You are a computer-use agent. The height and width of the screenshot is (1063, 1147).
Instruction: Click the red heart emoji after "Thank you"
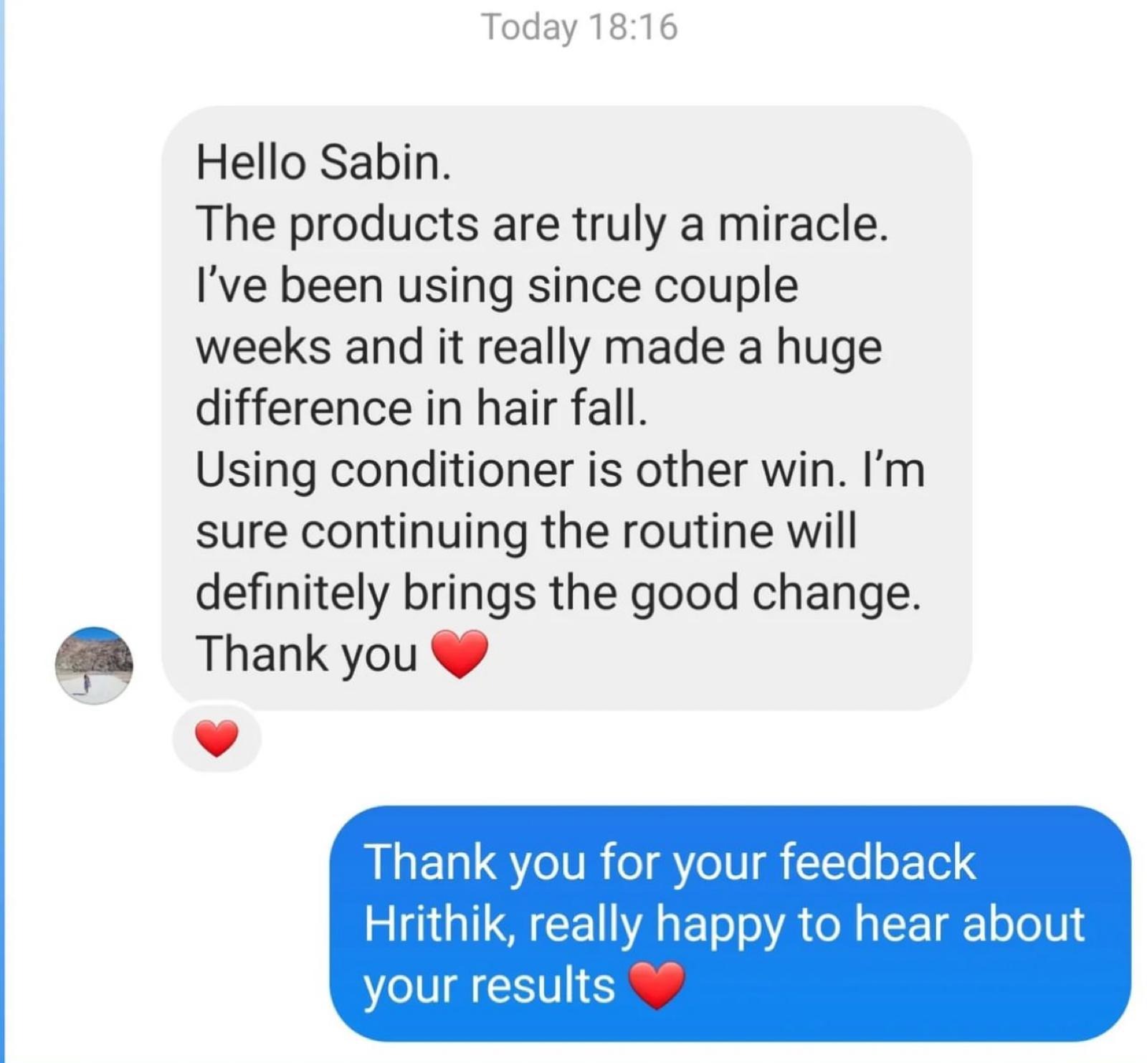click(460, 654)
